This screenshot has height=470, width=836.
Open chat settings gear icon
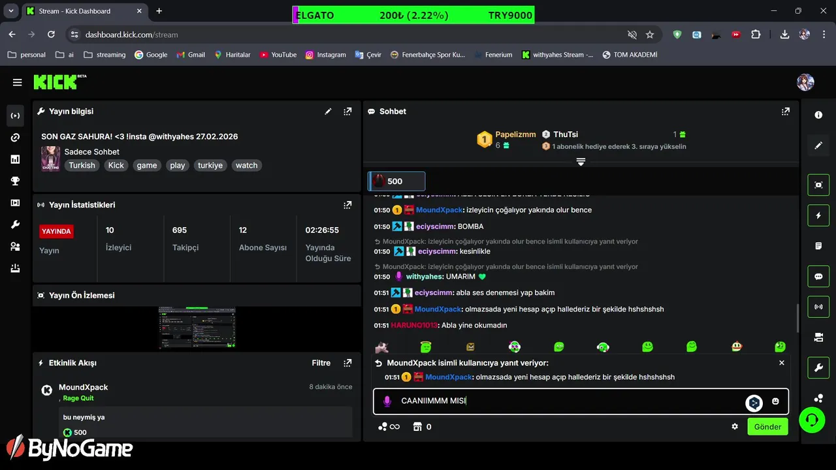click(x=735, y=427)
